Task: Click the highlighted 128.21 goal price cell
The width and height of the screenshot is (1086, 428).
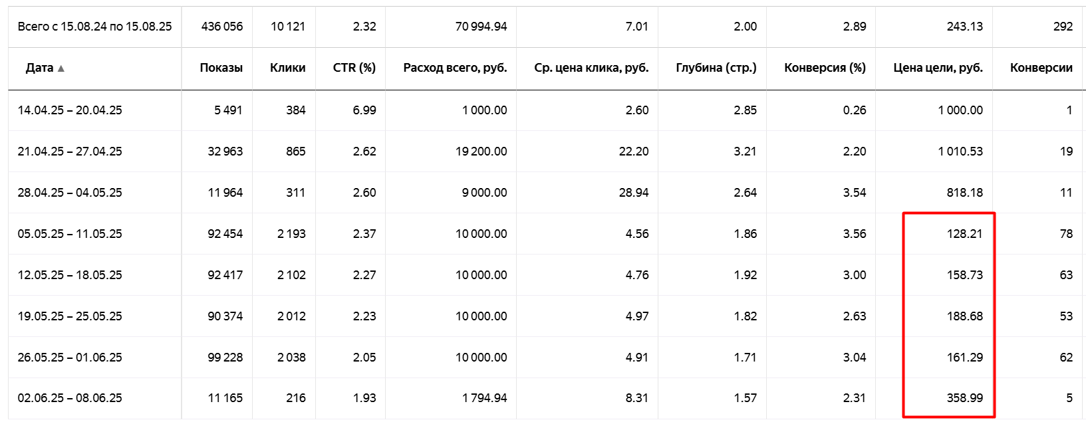Action: [x=964, y=234]
